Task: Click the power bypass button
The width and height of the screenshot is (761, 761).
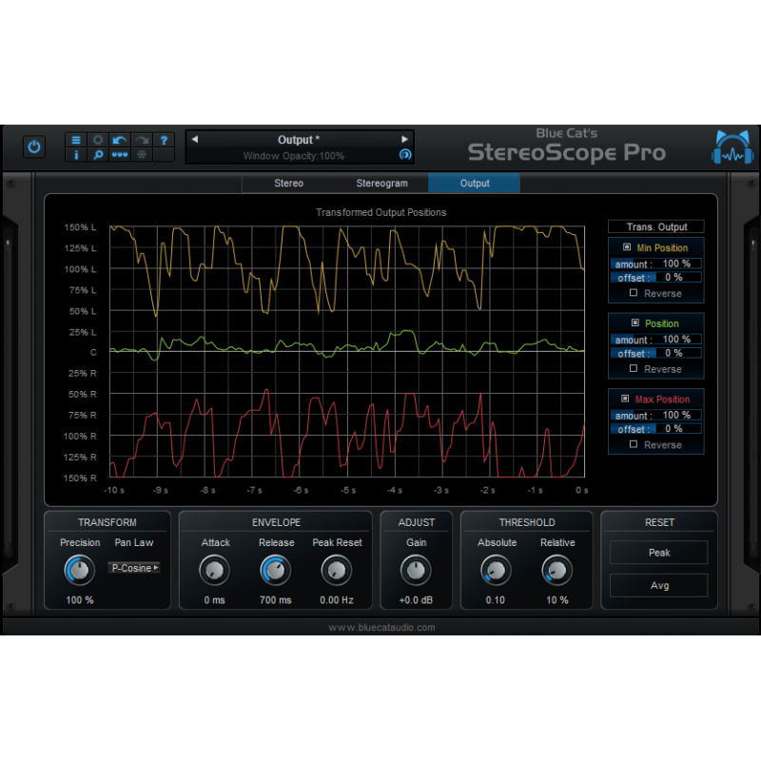Action: 34,146
